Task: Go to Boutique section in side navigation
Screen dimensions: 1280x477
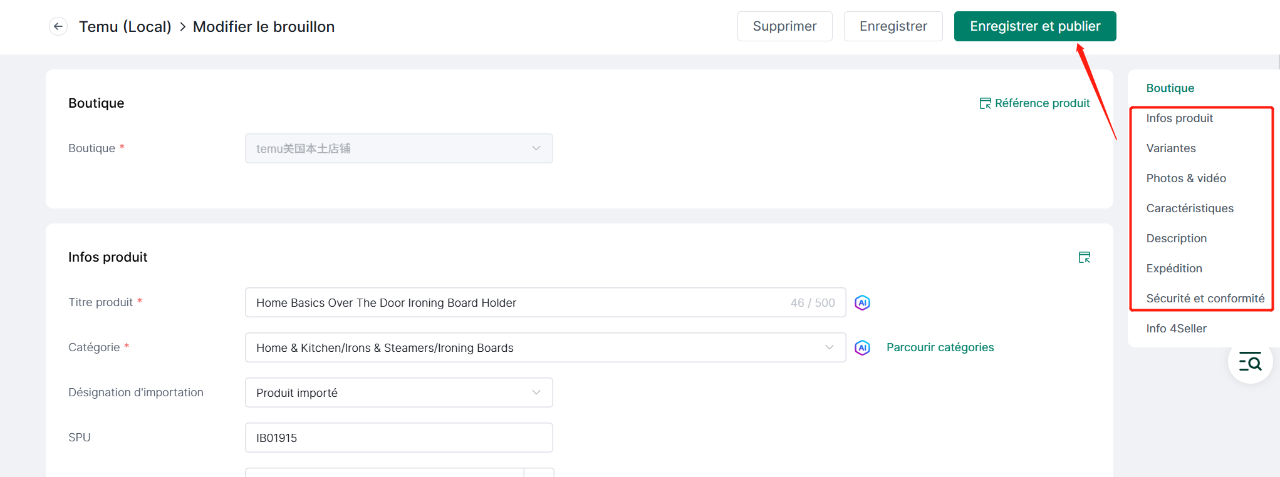Action: [1170, 88]
